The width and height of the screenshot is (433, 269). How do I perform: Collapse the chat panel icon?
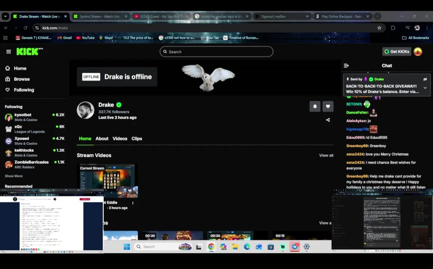point(346,66)
